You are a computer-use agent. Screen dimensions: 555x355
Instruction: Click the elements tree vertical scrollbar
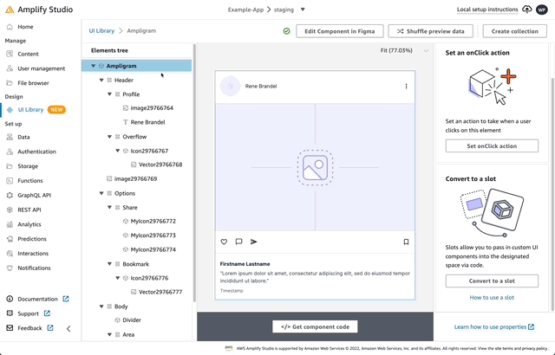pyautogui.click(x=194, y=172)
